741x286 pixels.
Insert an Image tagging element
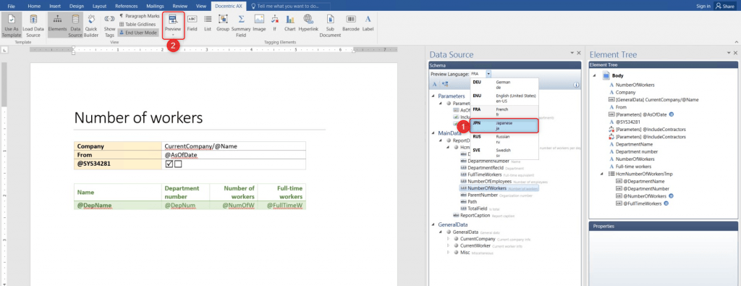[x=259, y=22]
